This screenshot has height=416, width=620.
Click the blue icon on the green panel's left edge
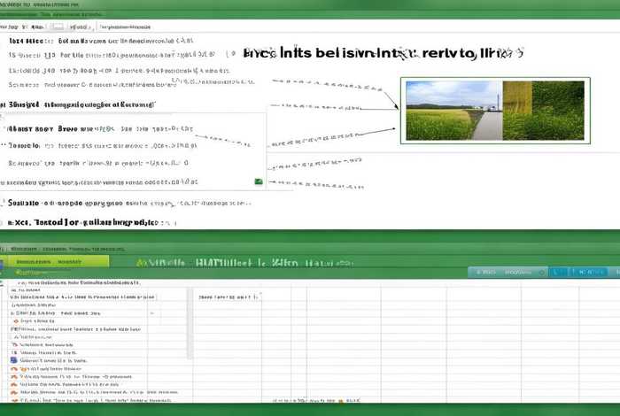point(4,263)
